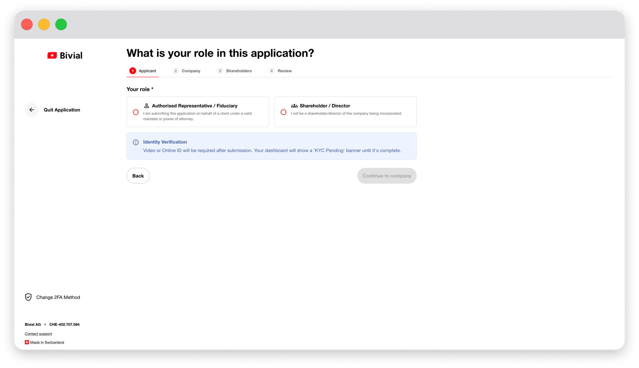The height and width of the screenshot is (368, 639).
Task: Click the step 1 red number badge
Action: pyautogui.click(x=133, y=71)
